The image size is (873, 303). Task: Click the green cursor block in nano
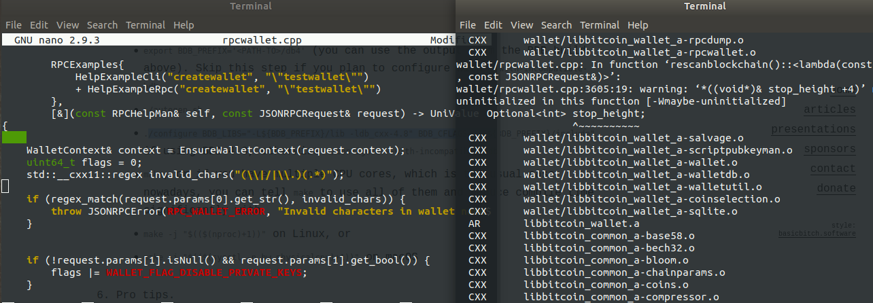click(x=14, y=138)
